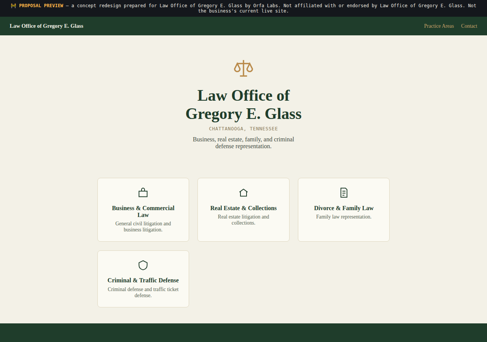Viewport: 487px width, 342px height.
Task: Click 'Criminal defense and traffic ticket defense.' description
Action: pyautogui.click(x=143, y=292)
